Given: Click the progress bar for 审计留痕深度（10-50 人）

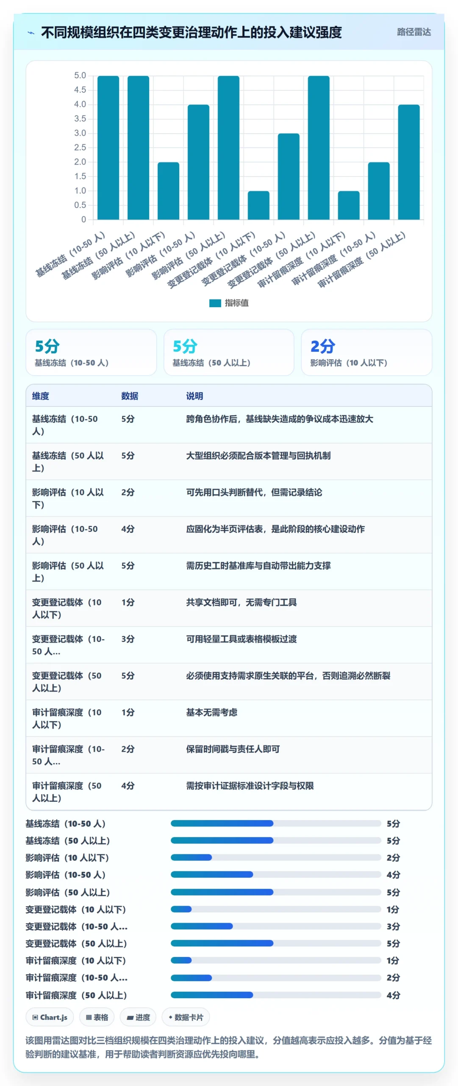Looking at the screenshot, I should (276, 977).
